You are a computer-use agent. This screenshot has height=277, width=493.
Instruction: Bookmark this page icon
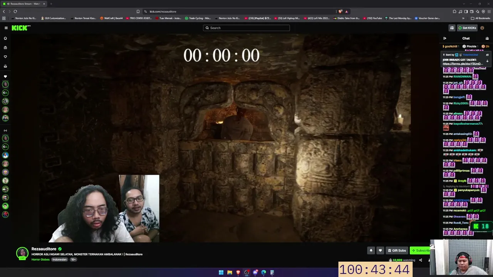[138, 12]
